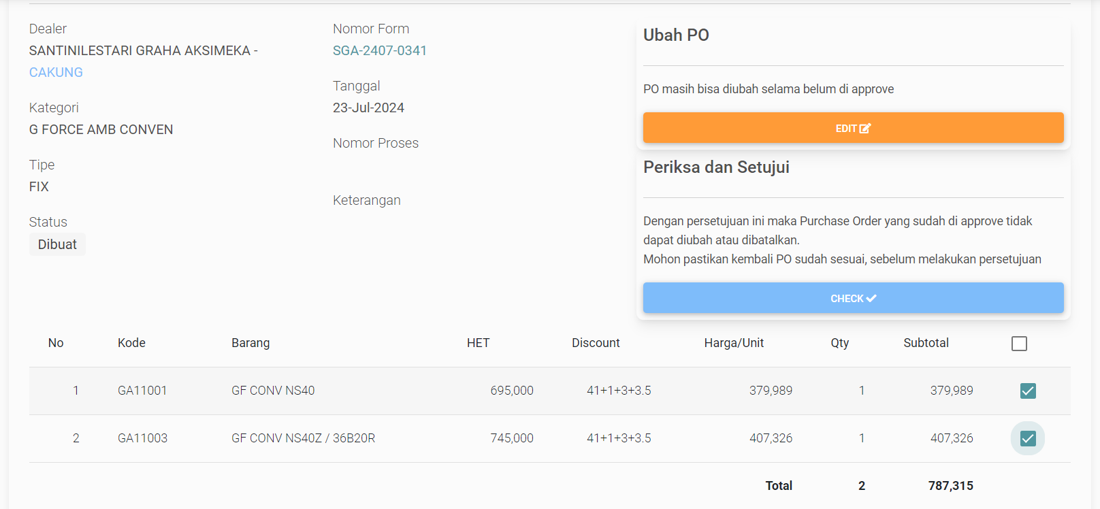Click the pencil icon on the EDIT button
Viewport: 1100px width, 509px height.
[x=865, y=128]
